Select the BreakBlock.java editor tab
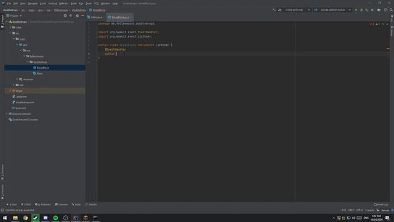This screenshot has height=222, width=394. coord(119,17)
